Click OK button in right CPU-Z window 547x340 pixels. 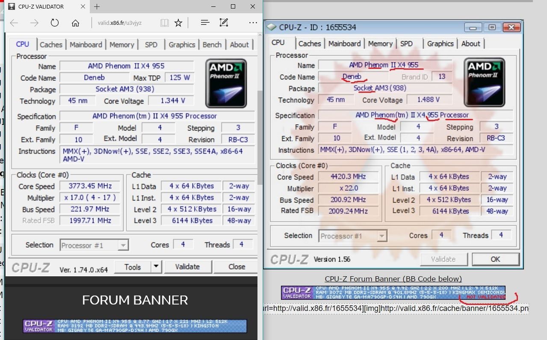pos(495,259)
